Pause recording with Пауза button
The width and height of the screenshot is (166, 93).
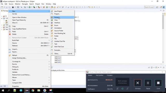pyautogui.click(x=148, y=83)
